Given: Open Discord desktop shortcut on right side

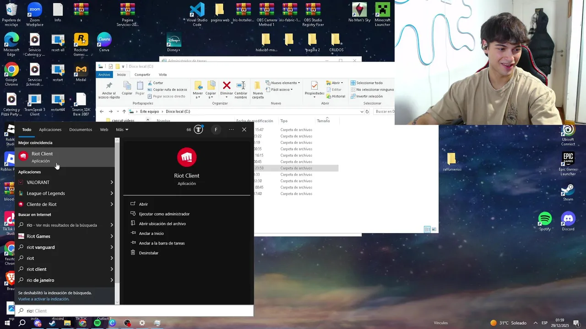Looking at the screenshot, I should pos(568,222).
